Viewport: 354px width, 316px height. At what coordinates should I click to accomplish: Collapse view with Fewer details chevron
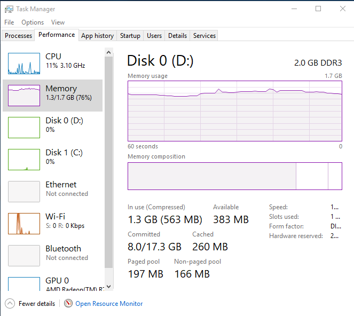coord(10,304)
